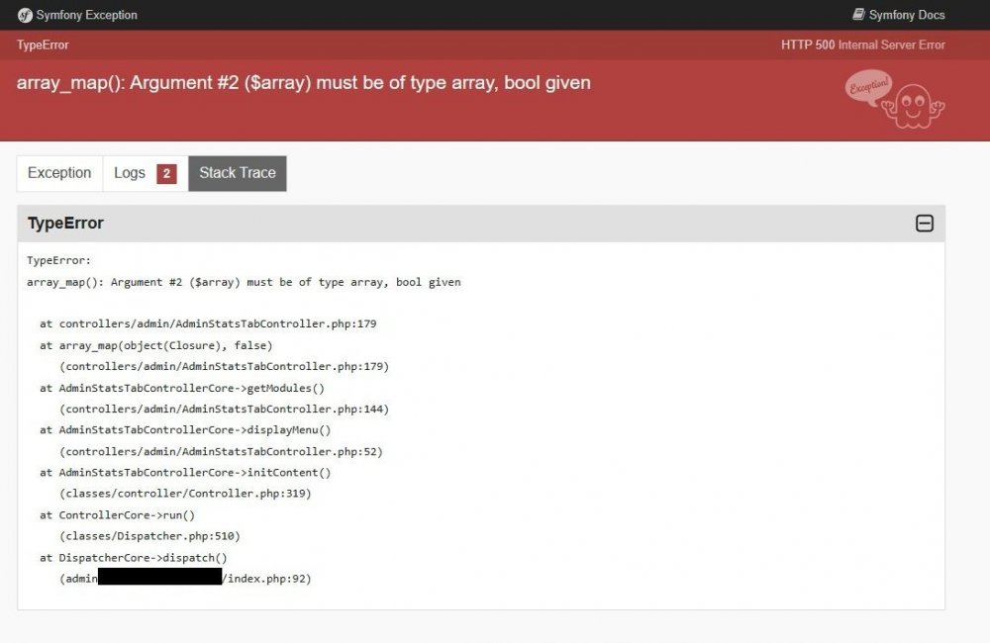
Task: Click 'at AdminStatsTabControllerCore->initContent()' line
Action: click(185, 473)
